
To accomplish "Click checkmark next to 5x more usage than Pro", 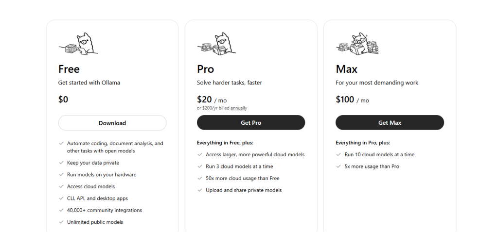I will pos(338,166).
